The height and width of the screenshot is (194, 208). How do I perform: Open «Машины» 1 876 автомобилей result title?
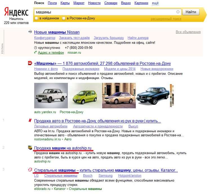coord(102,64)
